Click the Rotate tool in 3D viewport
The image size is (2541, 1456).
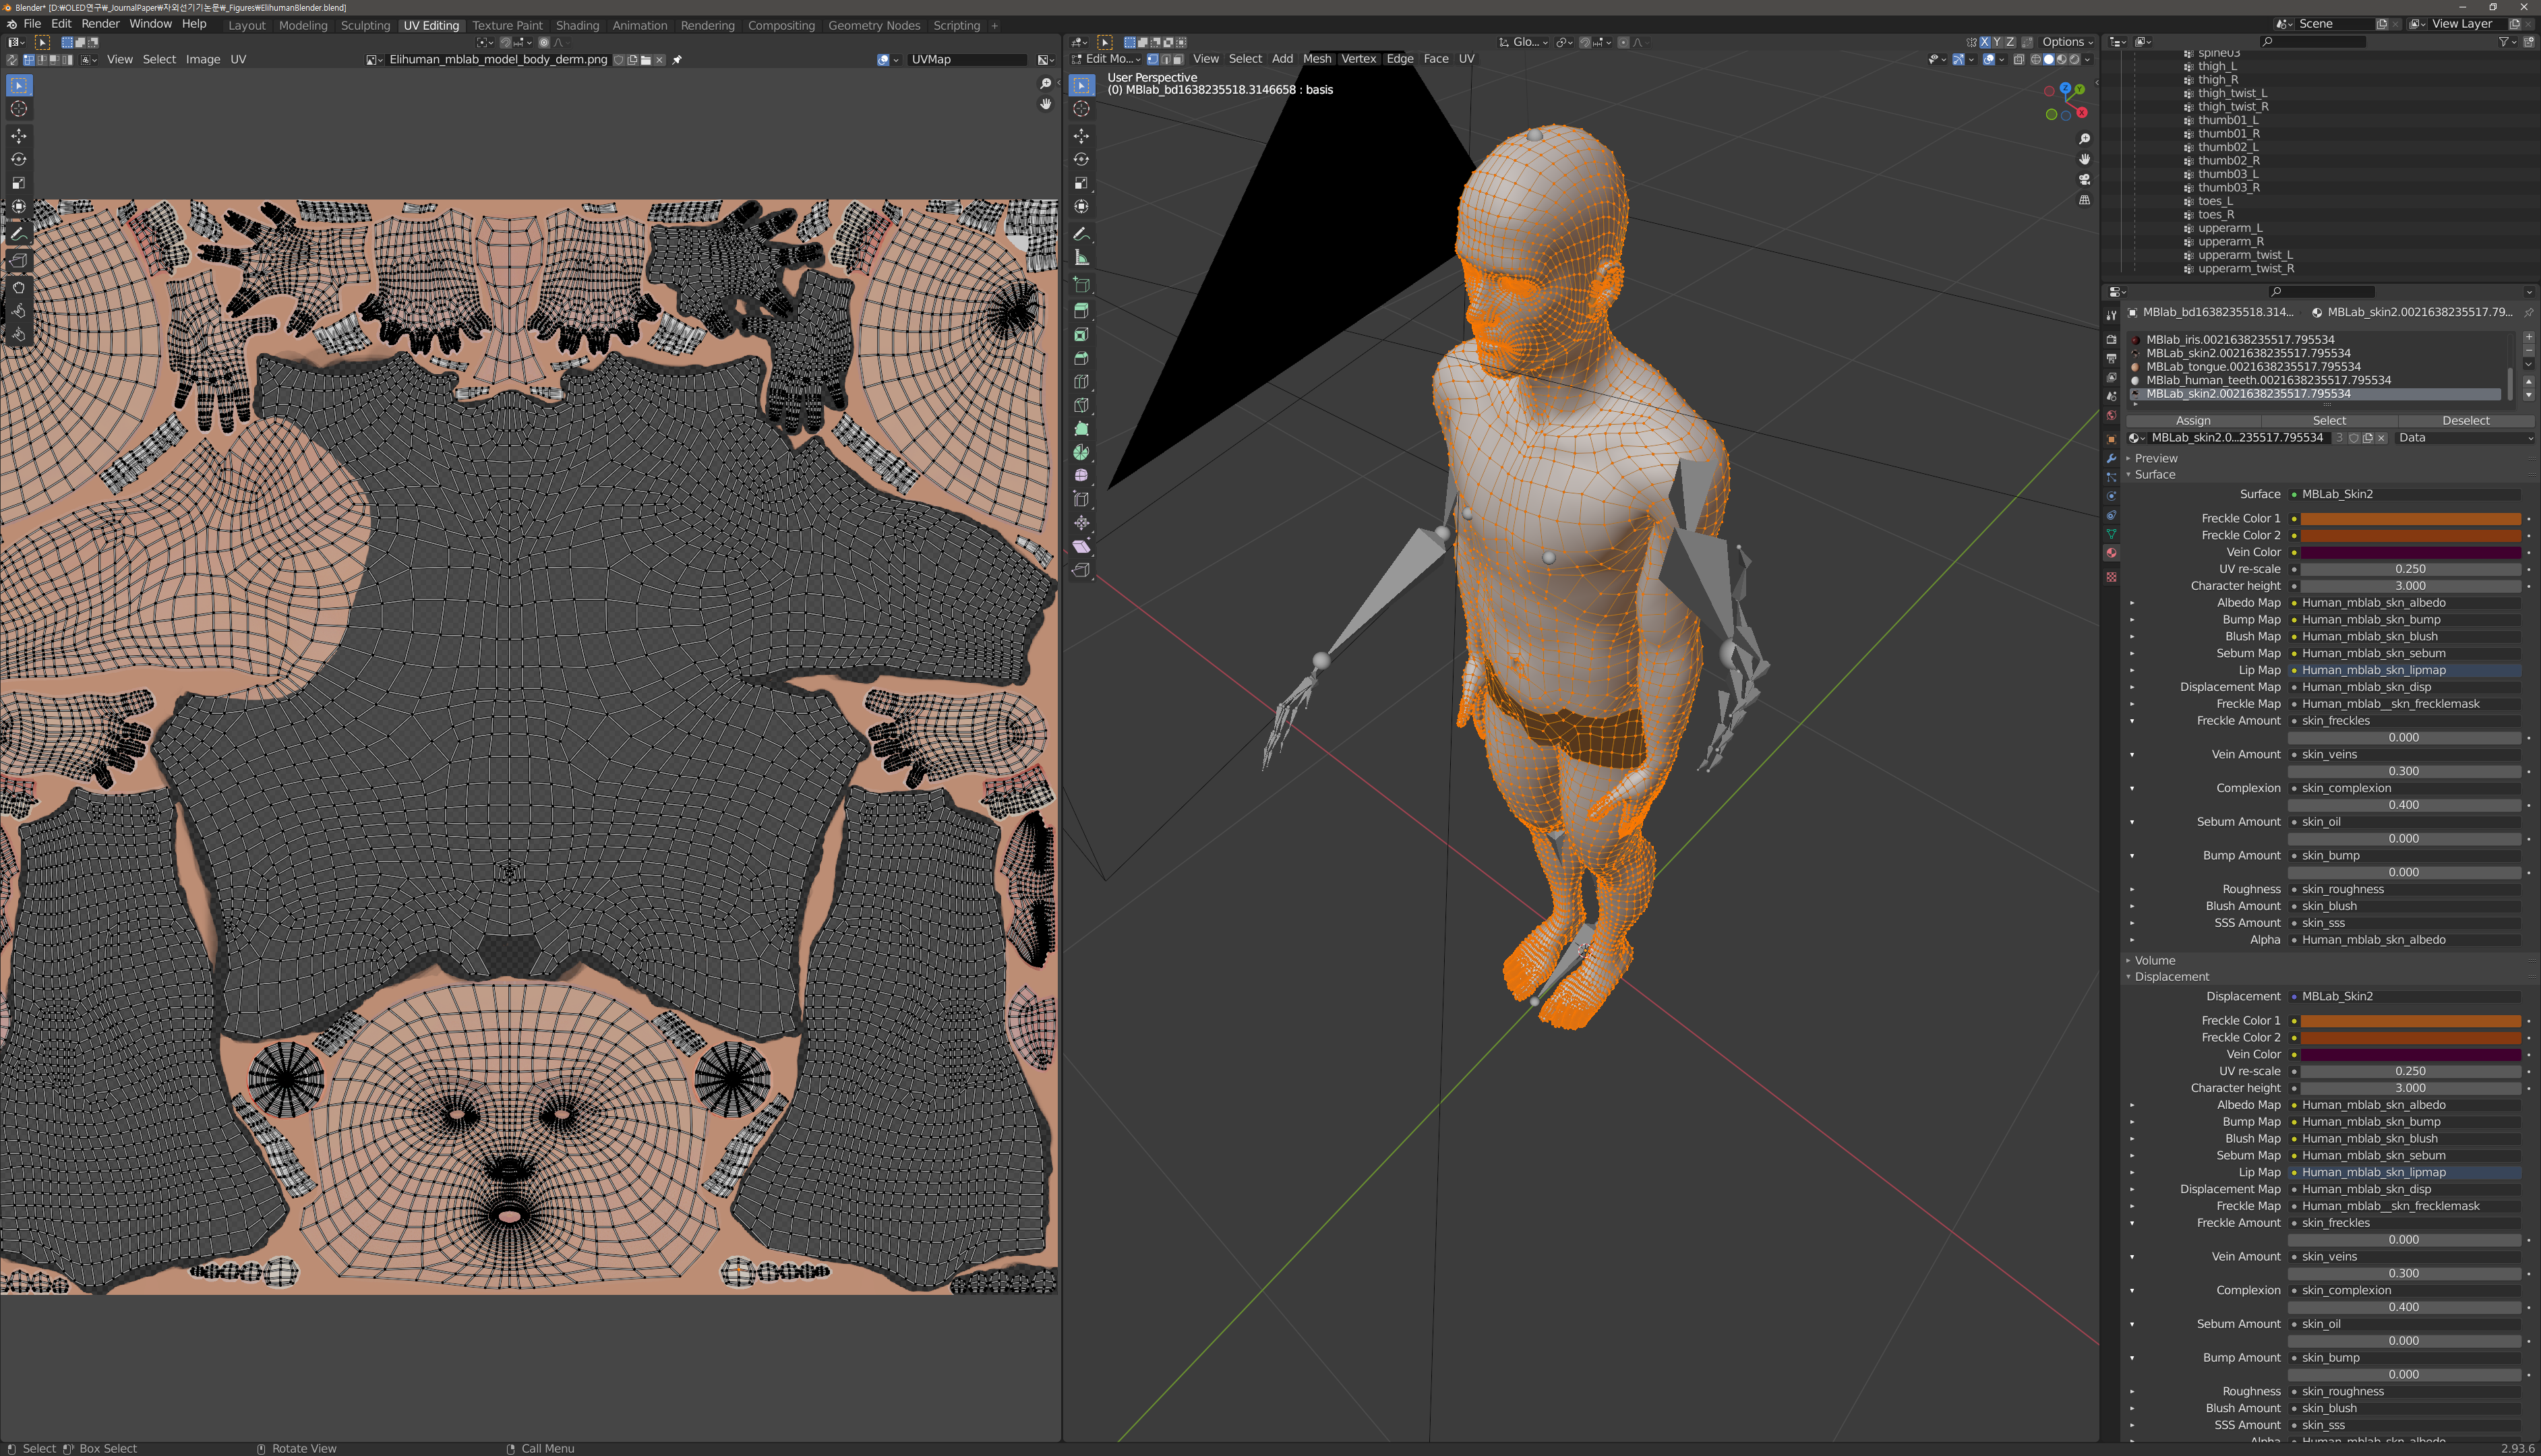(x=1081, y=159)
